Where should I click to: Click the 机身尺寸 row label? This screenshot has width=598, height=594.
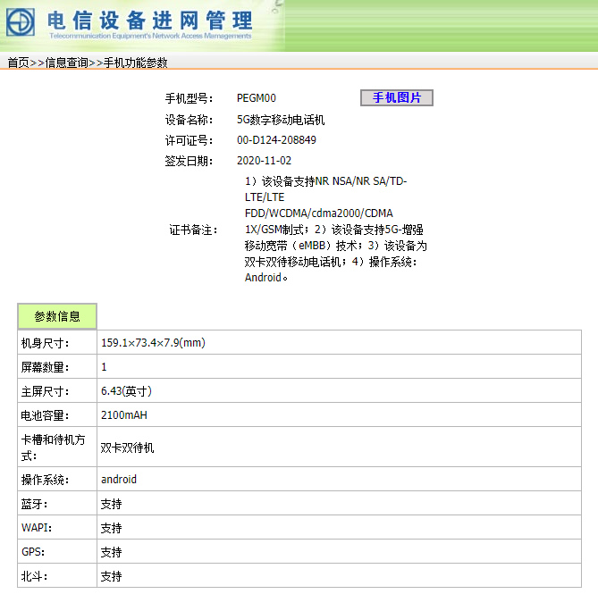45,343
